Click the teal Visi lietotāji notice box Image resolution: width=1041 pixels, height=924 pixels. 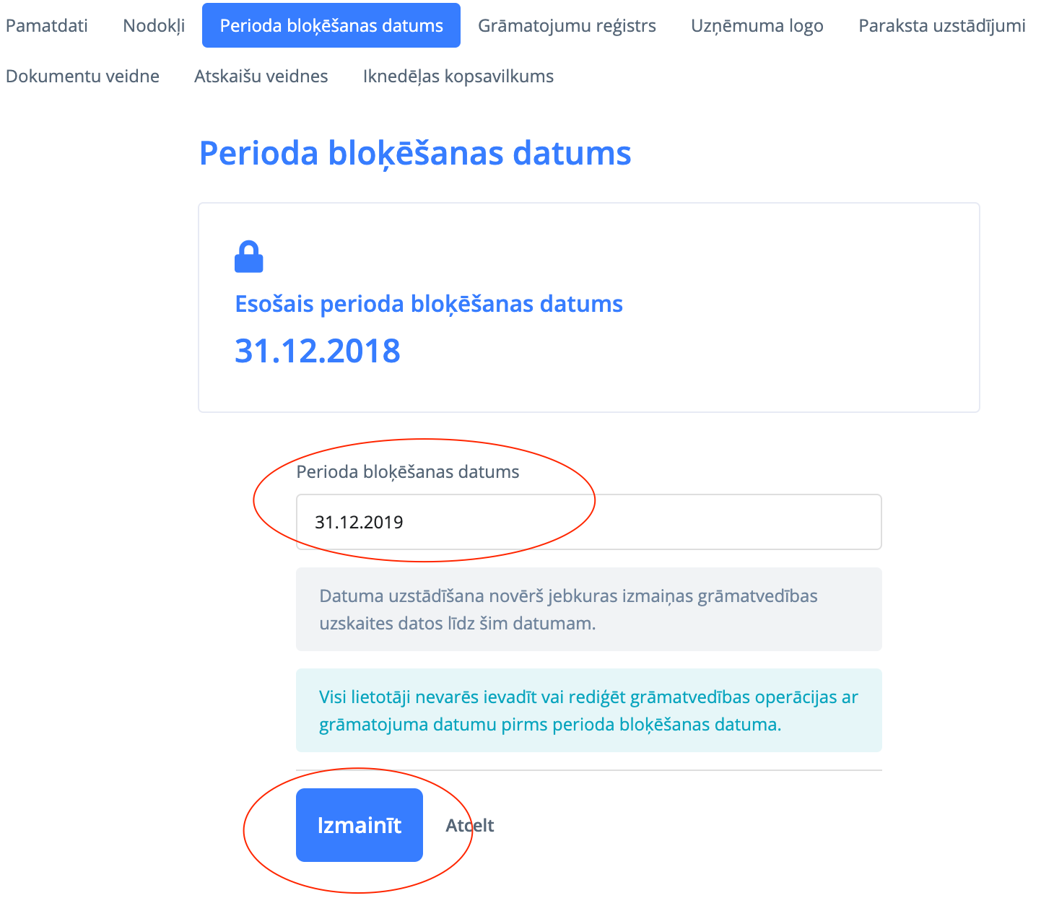(x=588, y=710)
